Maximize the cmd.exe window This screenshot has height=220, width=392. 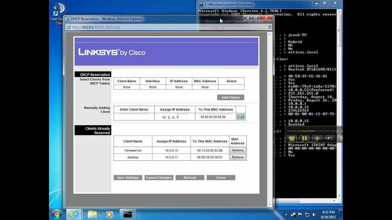[324, 3]
